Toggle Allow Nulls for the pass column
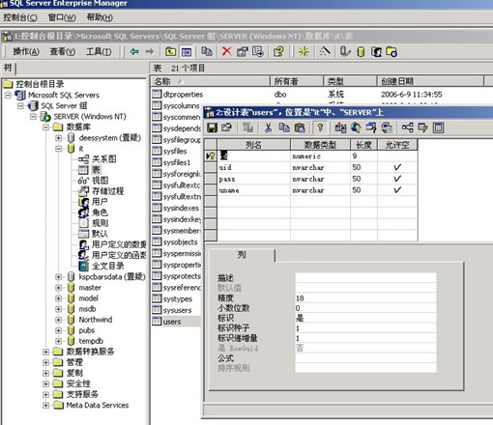This screenshot has height=425, width=493. tap(397, 179)
